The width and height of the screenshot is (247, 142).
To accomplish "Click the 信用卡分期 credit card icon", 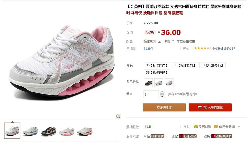I will [x=216, y=127].
